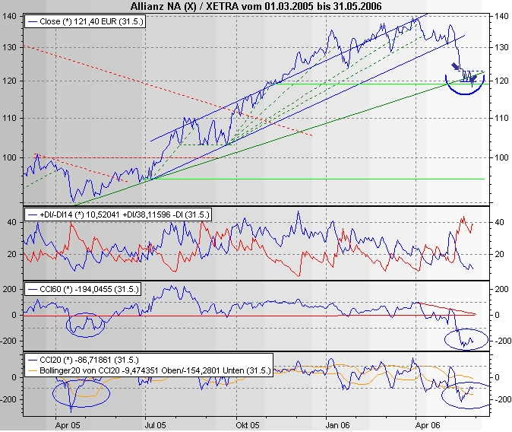
Task: Click the left 40 label of DI panel
Action: [x=11, y=222]
